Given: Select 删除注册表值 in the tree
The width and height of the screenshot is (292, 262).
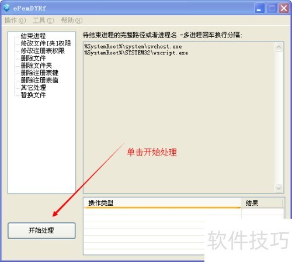Looking at the screenshot, I should click(x=40, y=80).
